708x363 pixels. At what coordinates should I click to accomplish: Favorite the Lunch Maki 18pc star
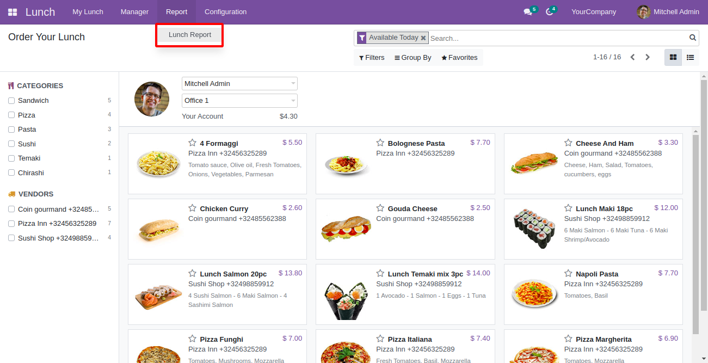pos(568,208)
